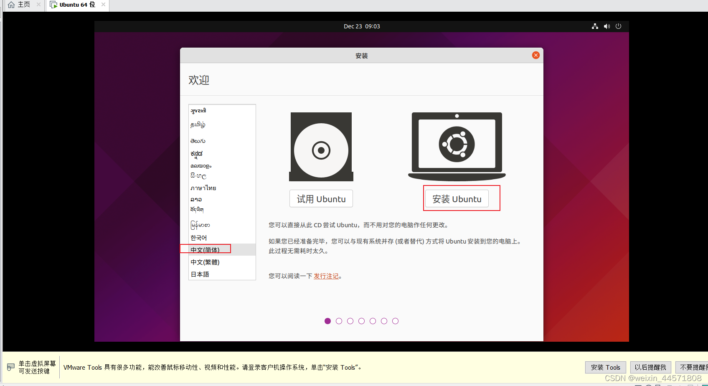
Task: Click the keyboard icon in VMware hint bar
Action: [x=11, y=367]
